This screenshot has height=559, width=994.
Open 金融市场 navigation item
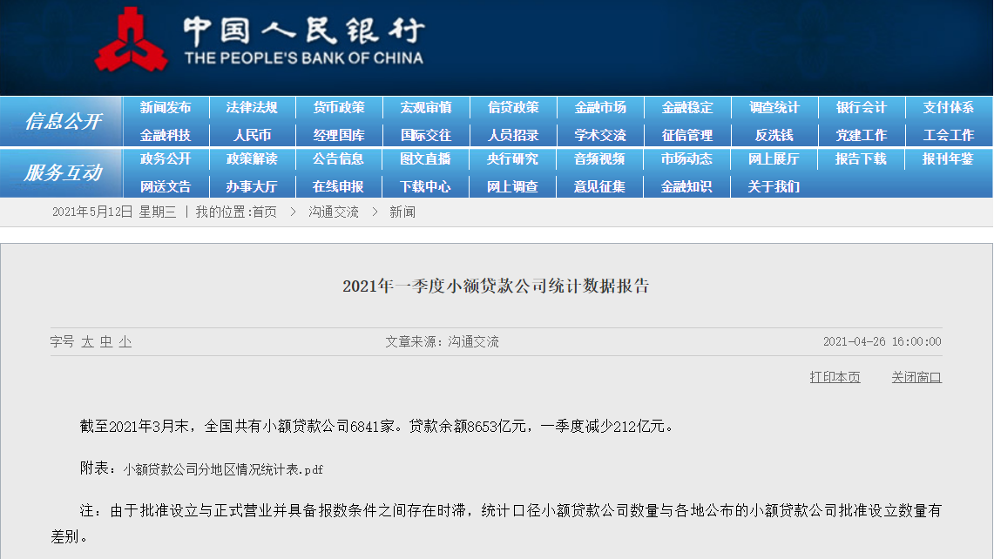[600, 108]
